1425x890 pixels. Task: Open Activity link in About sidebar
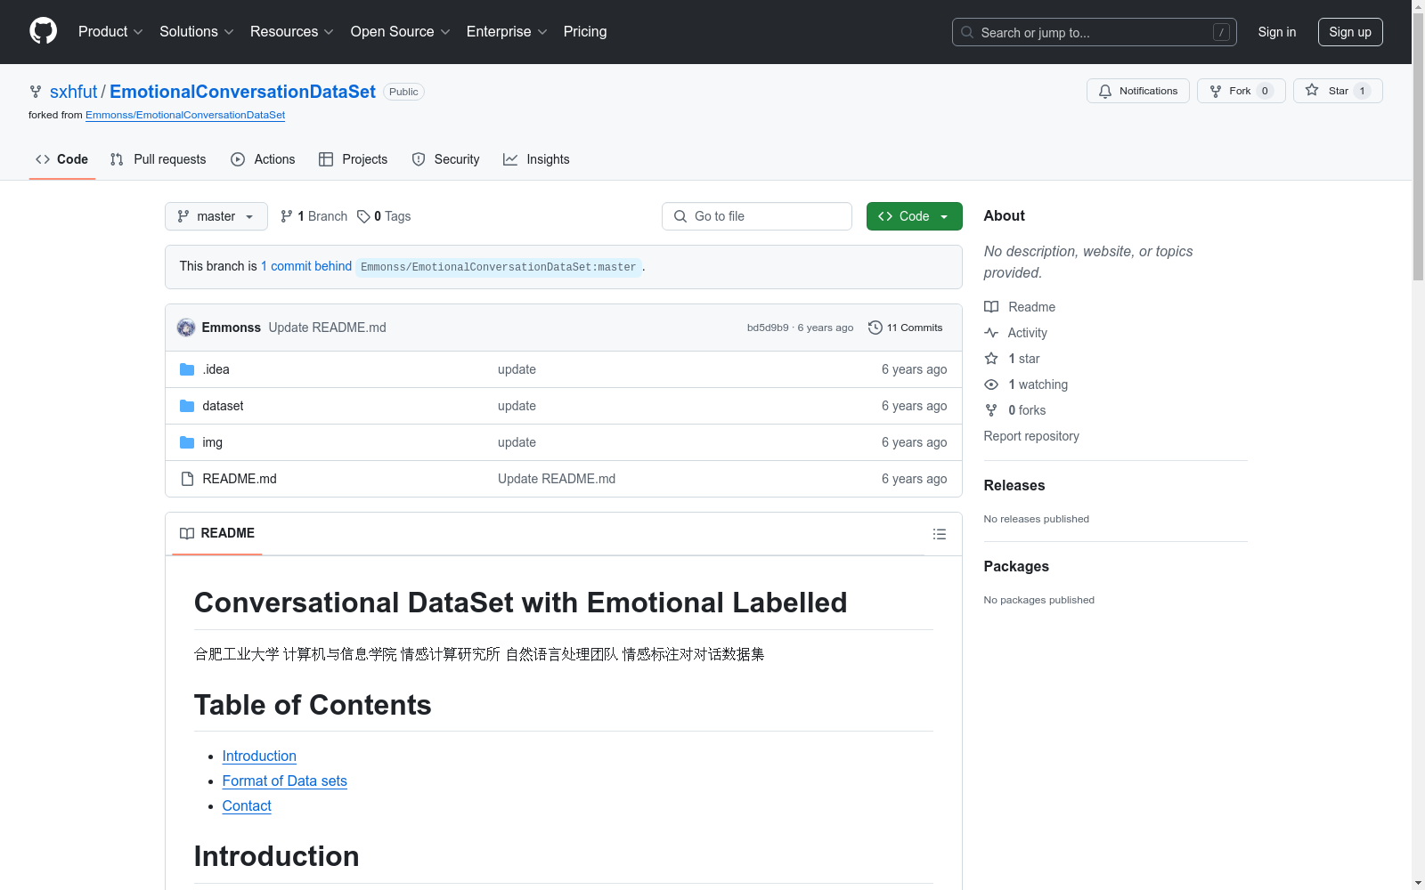click(x=1016, y=333)
